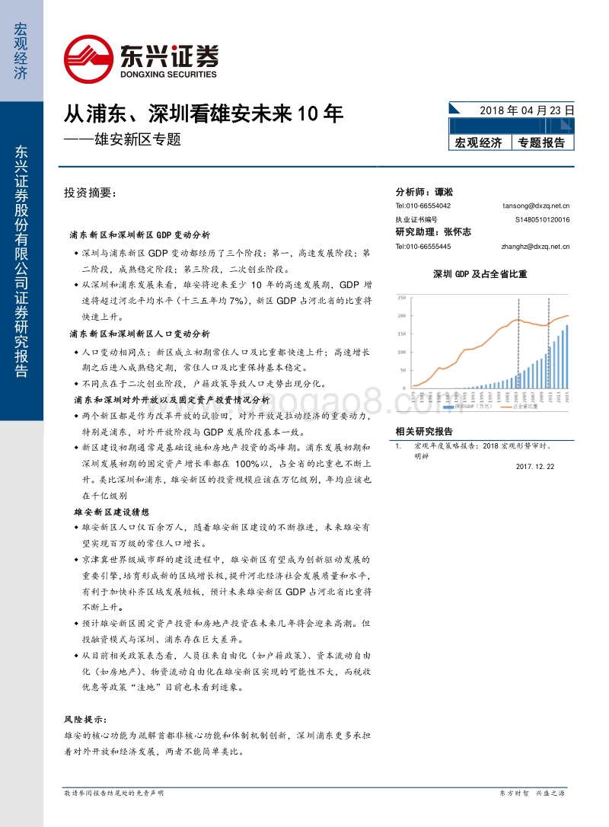
Task: Click footer slogan 东方财智 兴盛之源
Action: pos(531,793)
